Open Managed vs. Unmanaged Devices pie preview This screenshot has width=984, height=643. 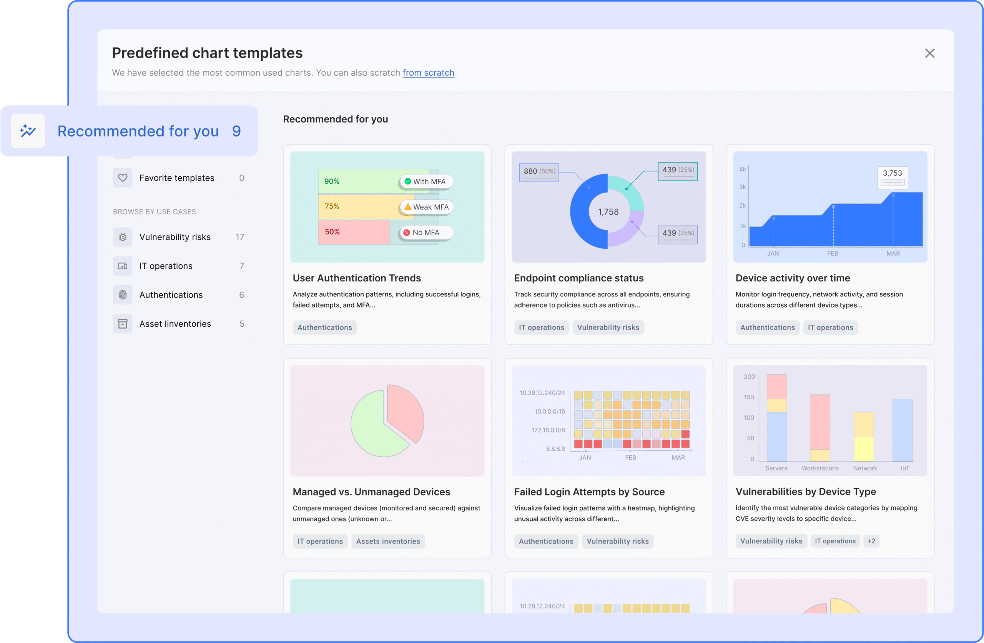point(387,420)
